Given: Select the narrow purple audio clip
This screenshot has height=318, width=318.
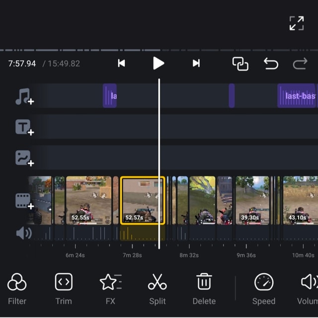Looking at the screenshot, I should 232,96.
